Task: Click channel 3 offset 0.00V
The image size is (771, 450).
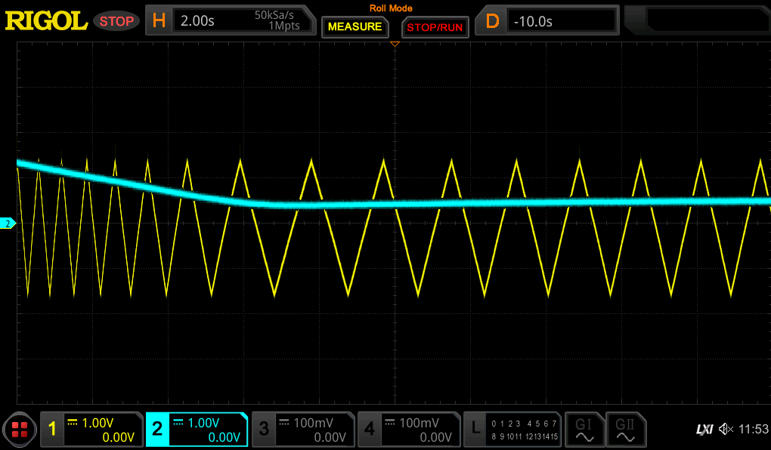Action: pos(330,436)
